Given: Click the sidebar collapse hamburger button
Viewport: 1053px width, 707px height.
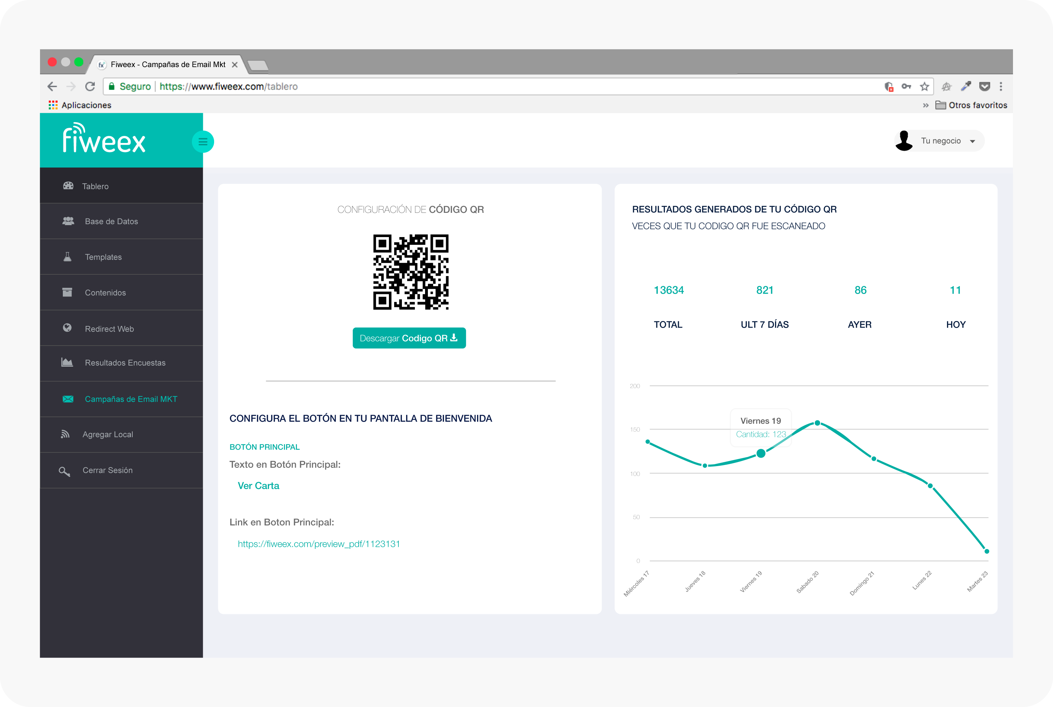Looking at the screenshot, I should (x=203, y=142).
